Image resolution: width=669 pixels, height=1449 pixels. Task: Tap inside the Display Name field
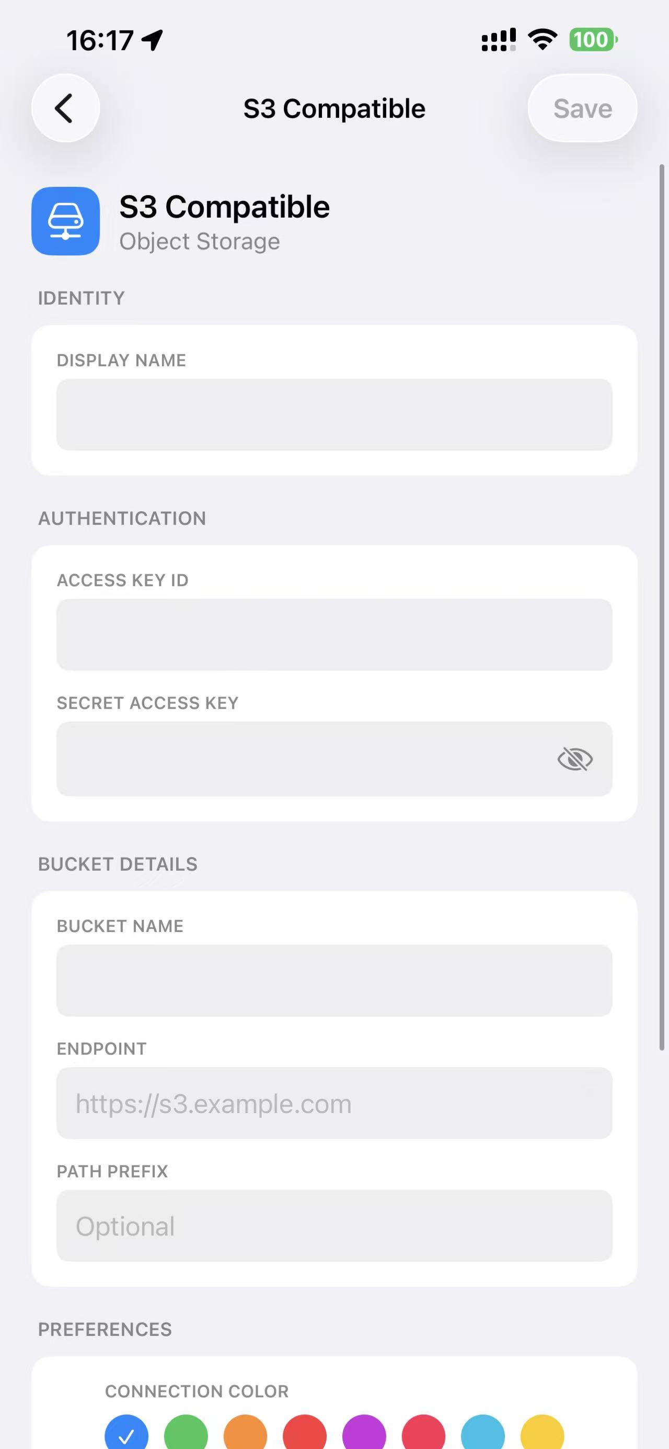pyautogui.click(x=334, y=414)
